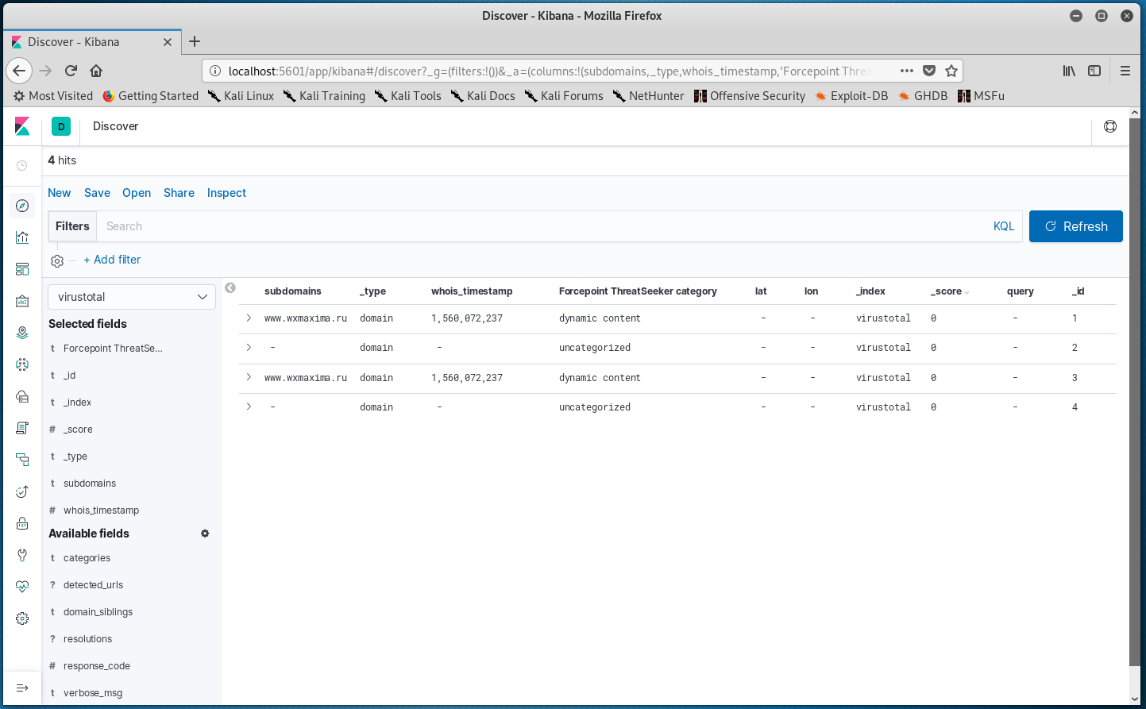Screen dimensions: 1146x709
Task: Click the Kibana logo icon
Action: pyautogui.click(x=22, y=126)
